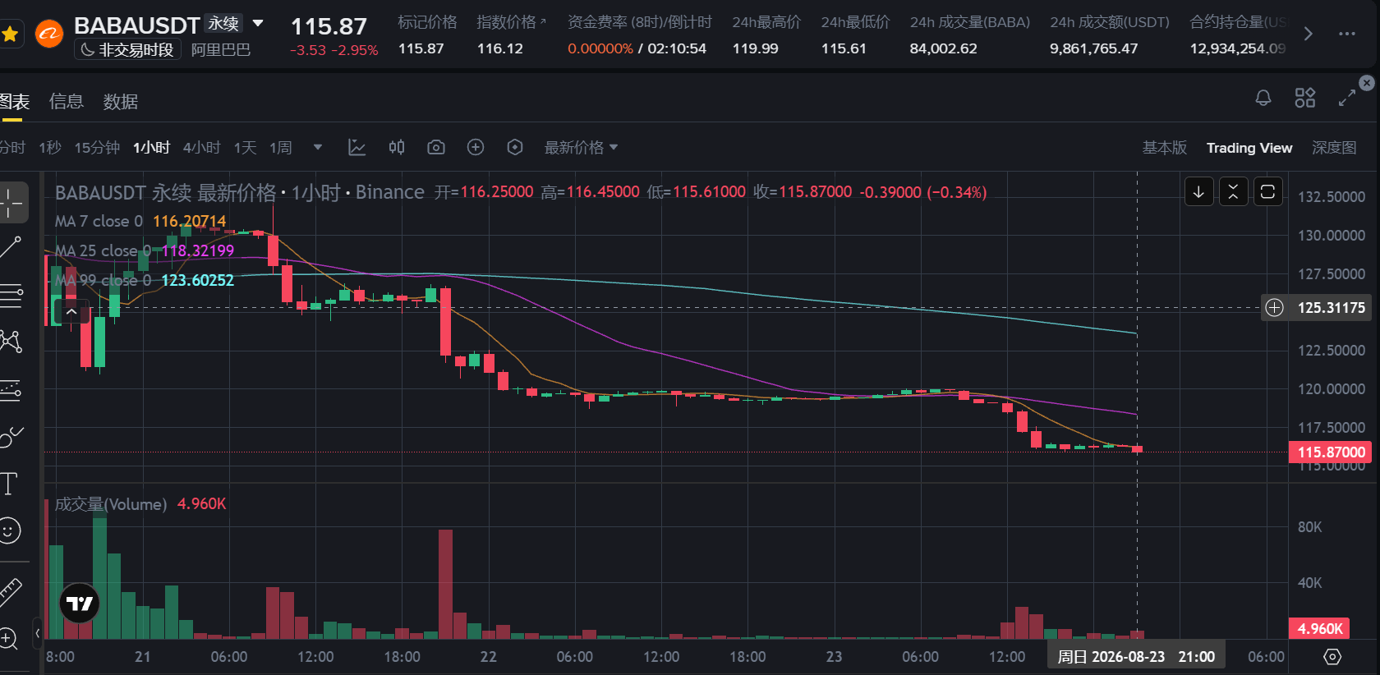This screenshot has width=1380, height=675.
Task: Select the horizontal lines Fibonacci tool
Action: [11, 295]
